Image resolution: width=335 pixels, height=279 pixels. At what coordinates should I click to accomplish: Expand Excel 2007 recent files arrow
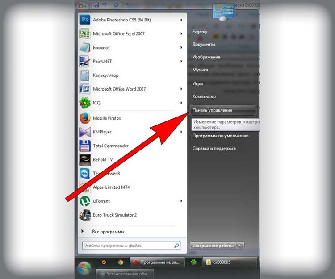click(x=181, y=34)
